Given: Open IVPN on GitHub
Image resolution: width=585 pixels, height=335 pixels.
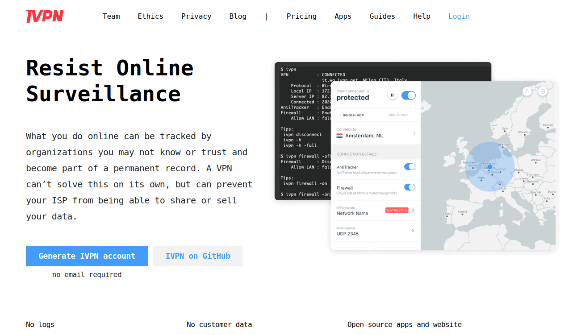Looking at the screenshot, I should (198, 256).
